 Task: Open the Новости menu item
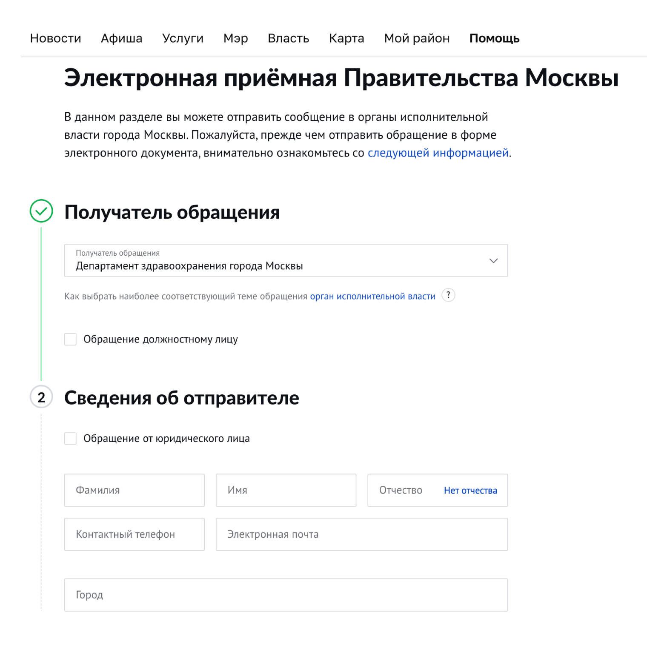point(55,38)
